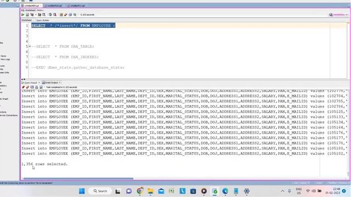This screenshot has width=351, height=197.
Task: Open the Chat app in the taskbar
Action: [129, 191]
